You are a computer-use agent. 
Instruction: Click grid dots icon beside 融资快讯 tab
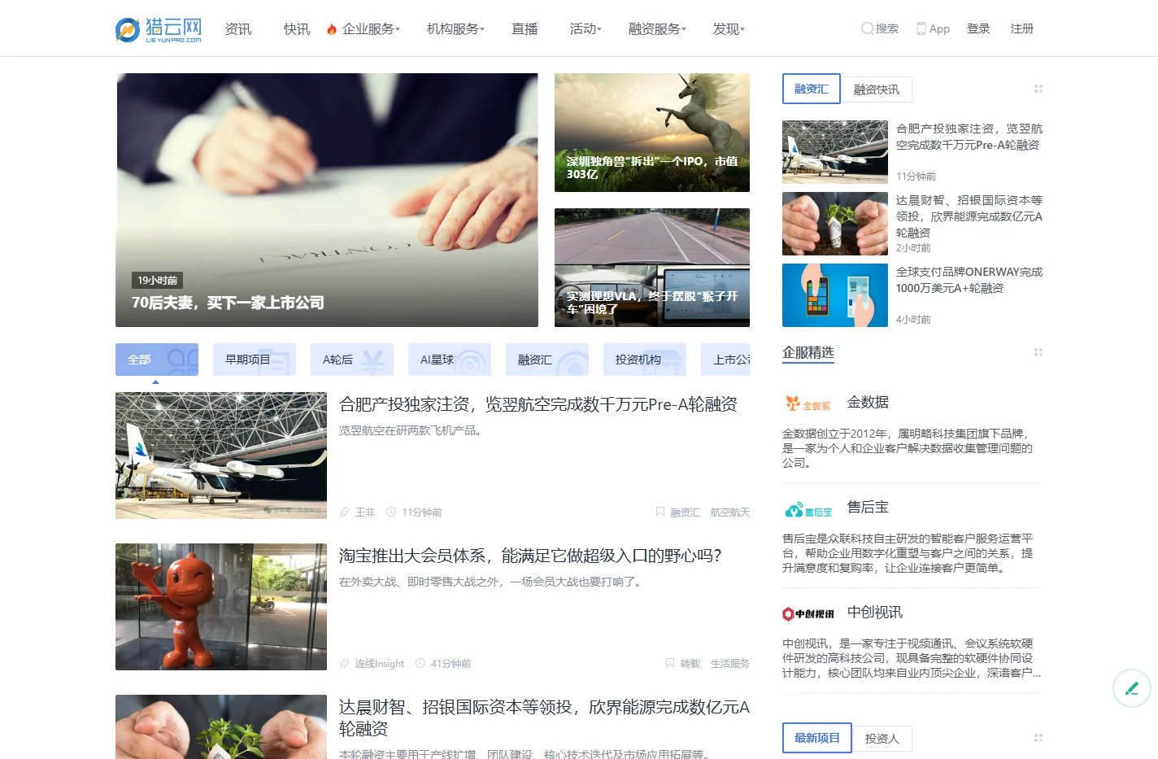(1038, 89)
